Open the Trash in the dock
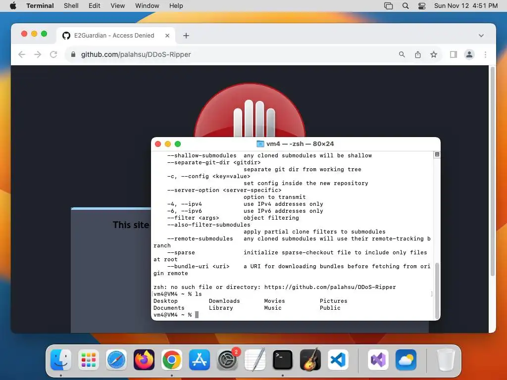The height and width of the screenshot is (380, 507). [446, 360]
